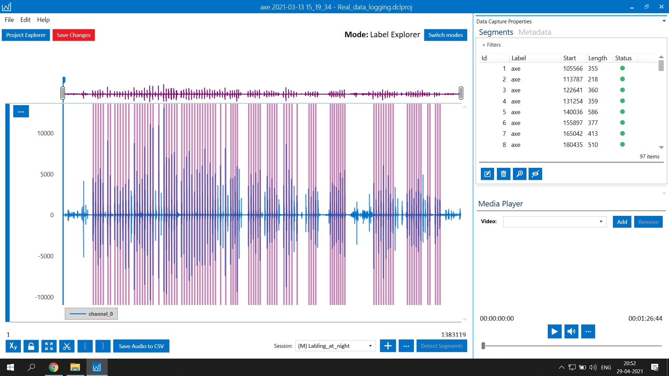Screen dimensions: 669x376
Task: Delete segment using trash icon
Action: pos(503,174)
